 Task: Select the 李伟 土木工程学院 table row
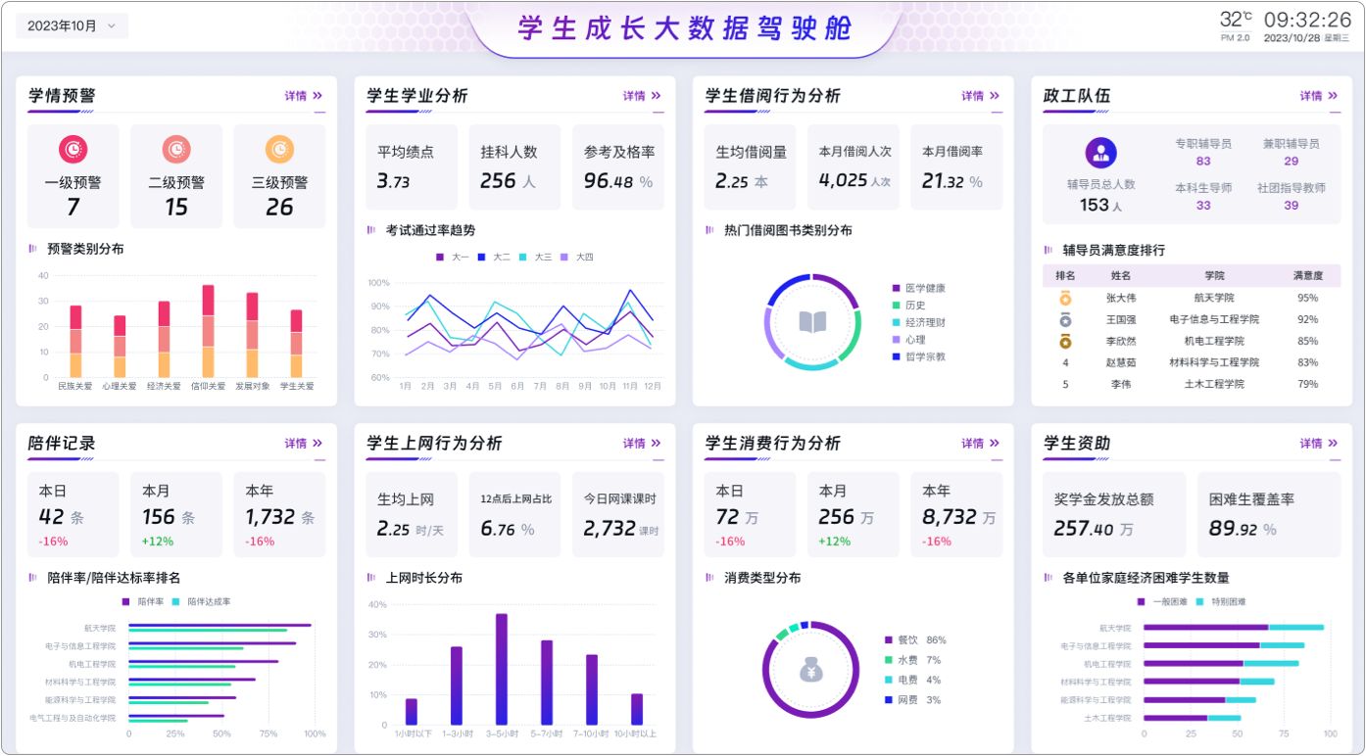point(1192,384)
